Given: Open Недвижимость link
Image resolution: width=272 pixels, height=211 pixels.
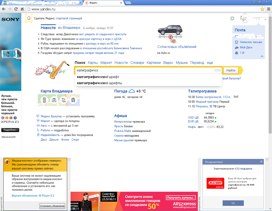Looking at the screenshot, I should 50,135.
